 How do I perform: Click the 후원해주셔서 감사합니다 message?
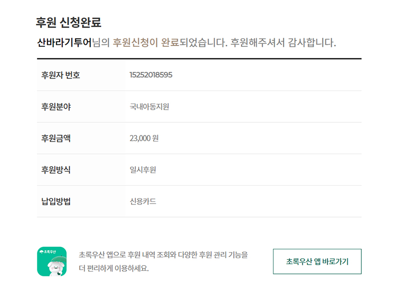click(283, 43)
